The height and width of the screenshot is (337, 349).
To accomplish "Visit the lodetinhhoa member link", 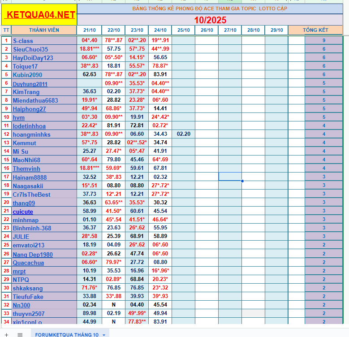I will [29, 126].
